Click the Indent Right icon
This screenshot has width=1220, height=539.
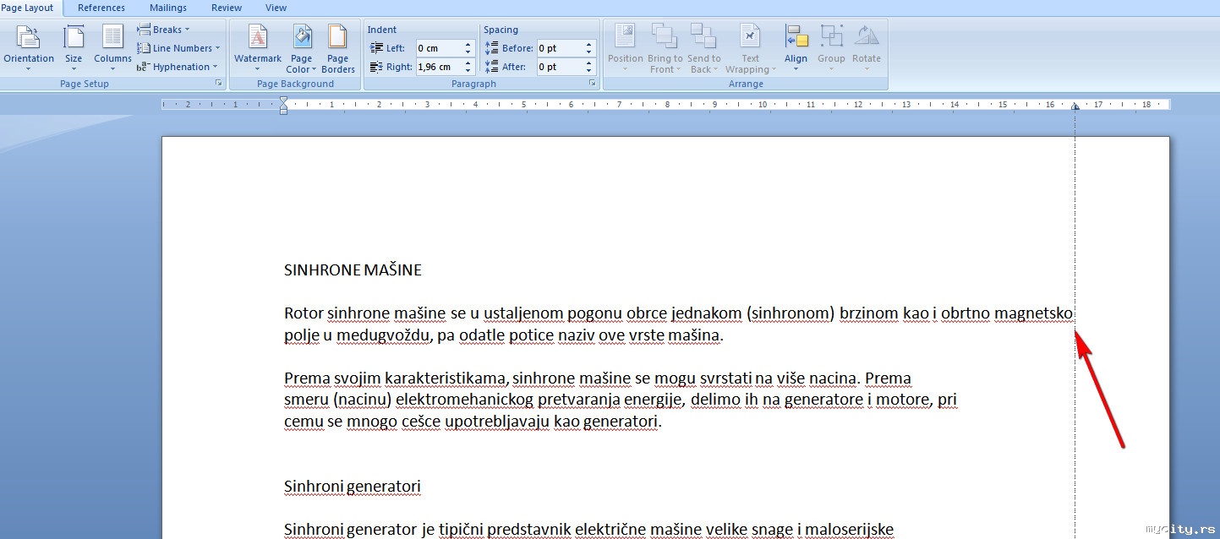pos(376,67)
